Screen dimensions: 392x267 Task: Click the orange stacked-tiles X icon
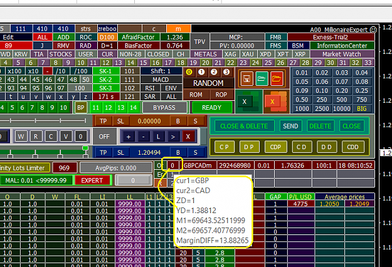click(x=276, y=102)
